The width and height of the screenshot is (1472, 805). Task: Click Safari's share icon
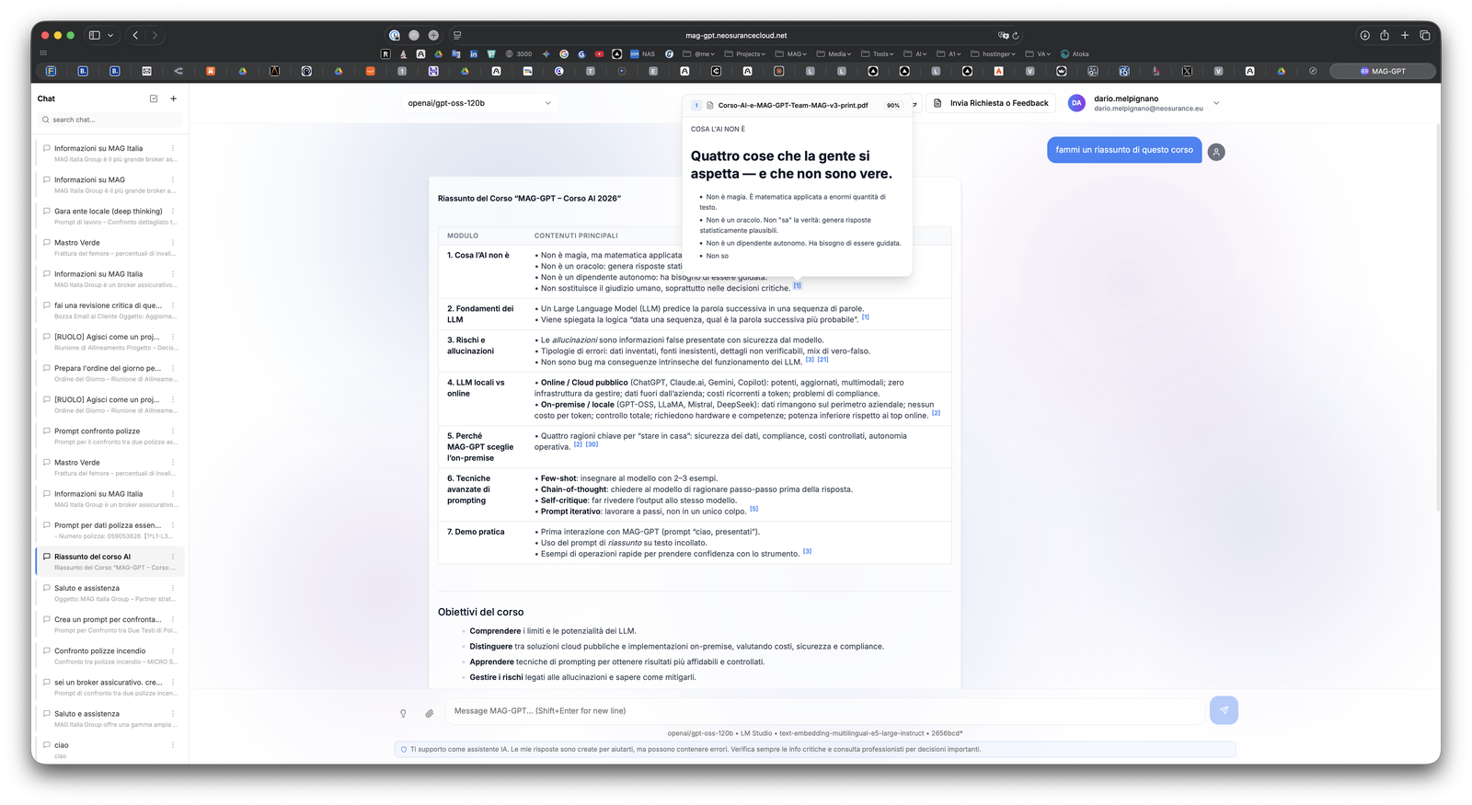pos(1384,35)
